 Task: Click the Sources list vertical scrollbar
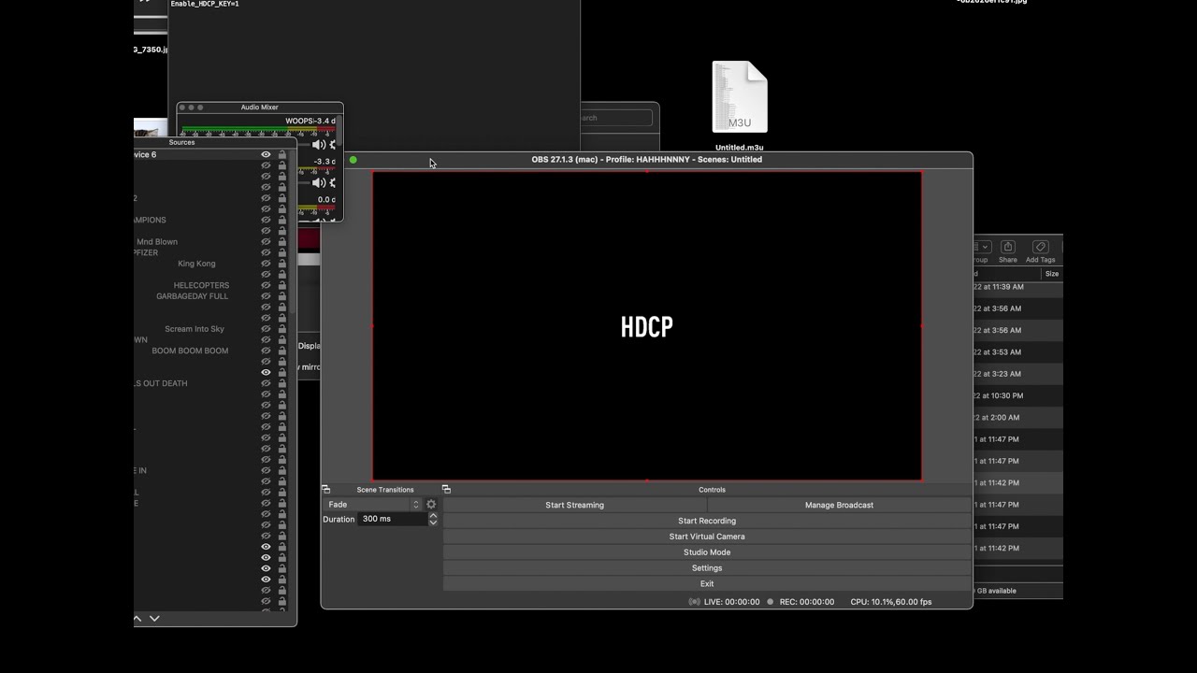pos(292,234)
